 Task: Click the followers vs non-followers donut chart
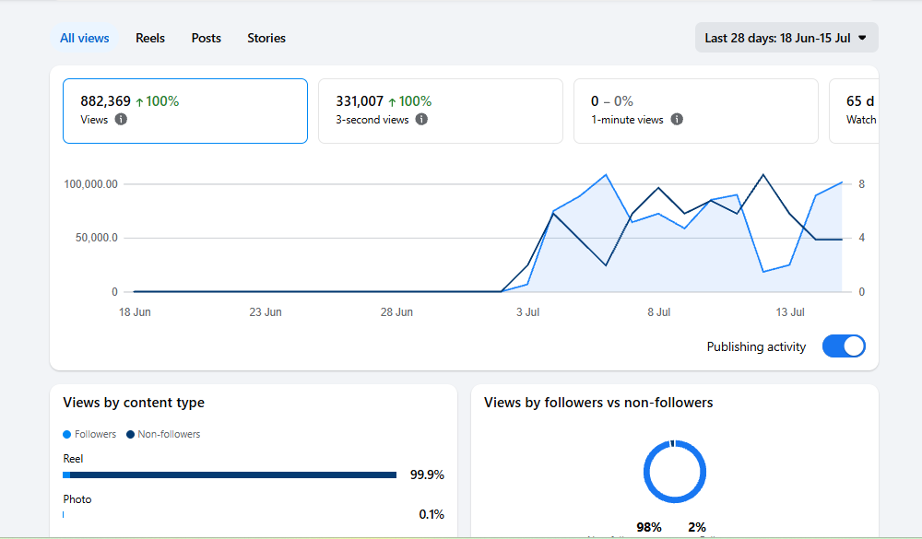point(675,472)
